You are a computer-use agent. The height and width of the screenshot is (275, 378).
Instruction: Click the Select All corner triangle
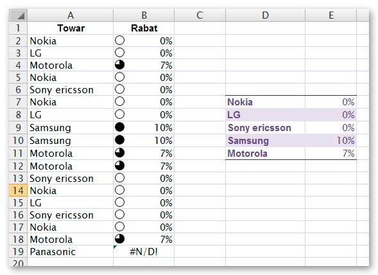[19, 15]
